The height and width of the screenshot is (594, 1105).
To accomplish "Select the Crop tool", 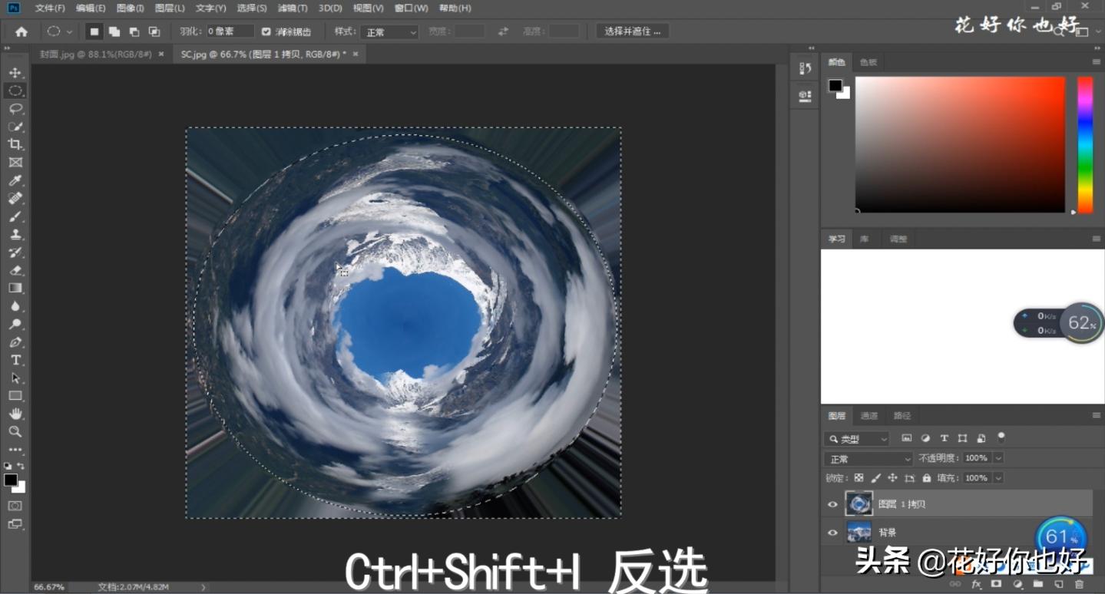I will pyautogui.click(x=15, y=144).
